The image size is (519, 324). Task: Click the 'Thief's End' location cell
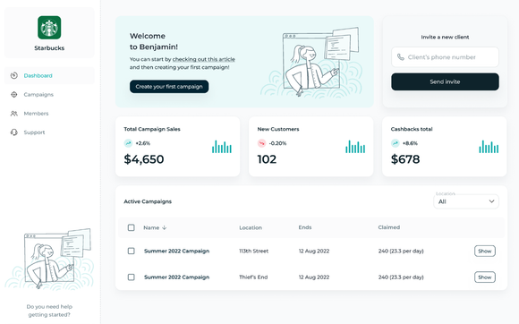(x=253, y=277)
